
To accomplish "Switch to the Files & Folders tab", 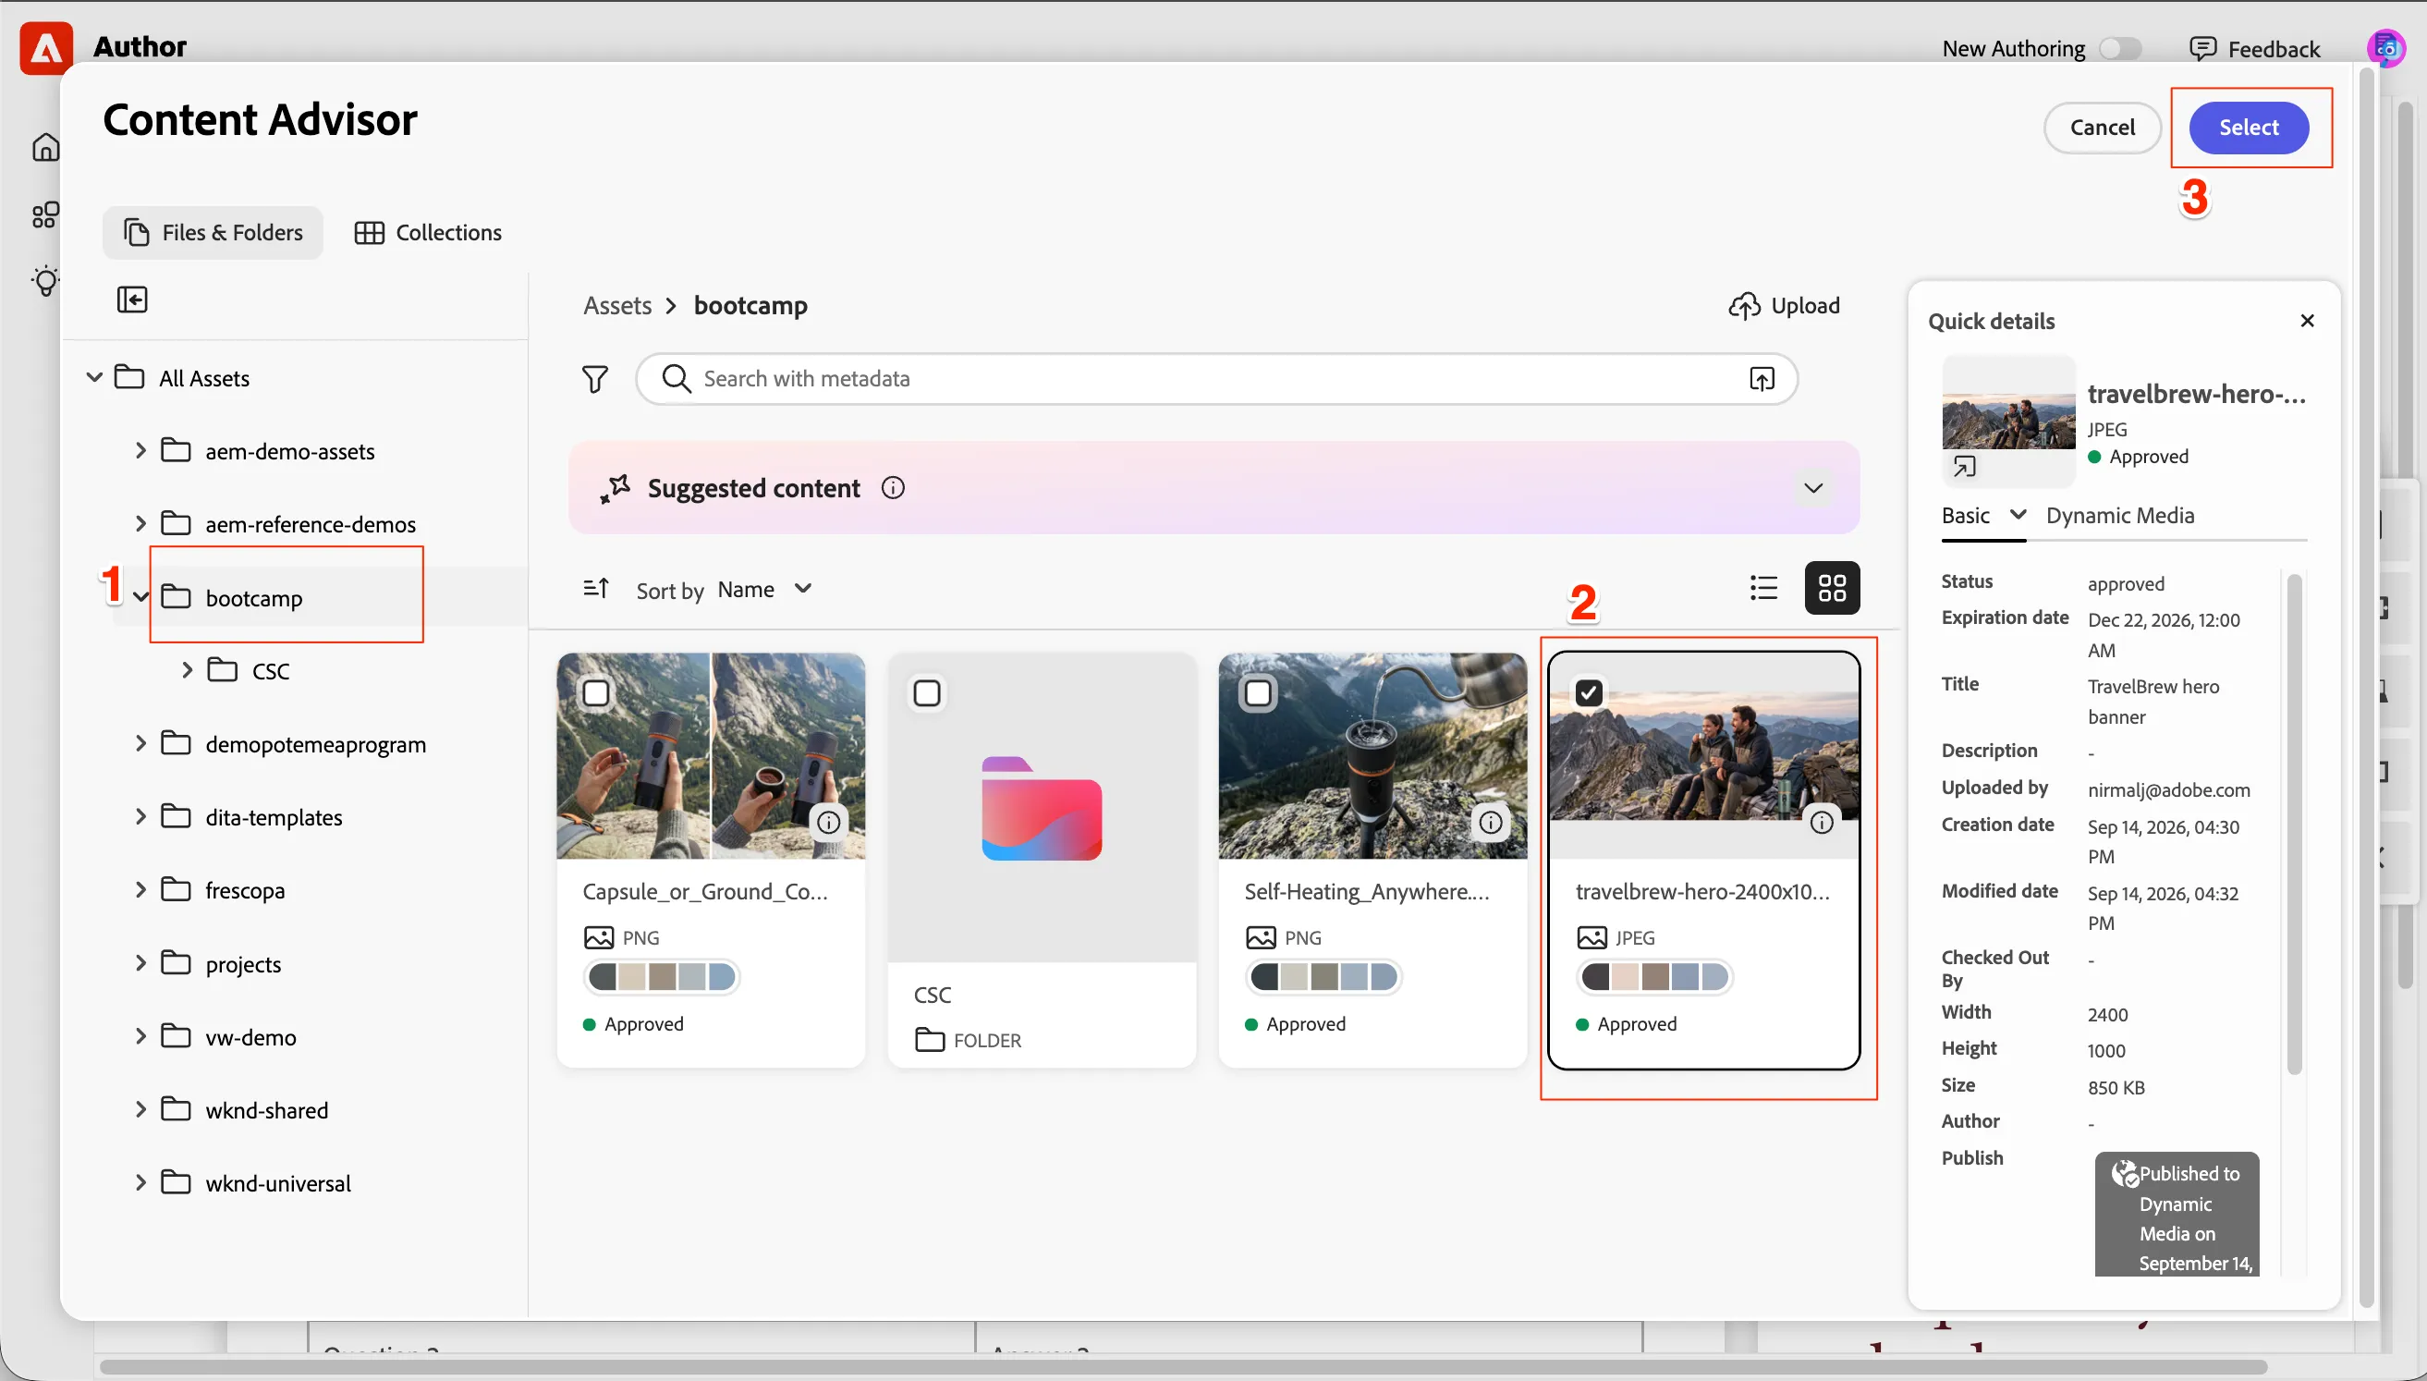I will (x=213, y=232).
